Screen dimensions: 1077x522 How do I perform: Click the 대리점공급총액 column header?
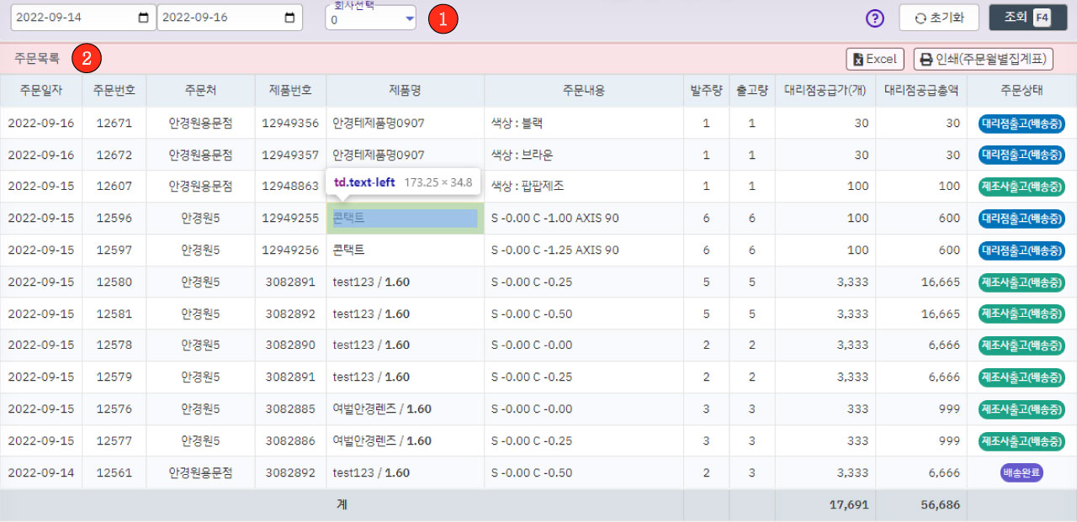click(920, 91)
